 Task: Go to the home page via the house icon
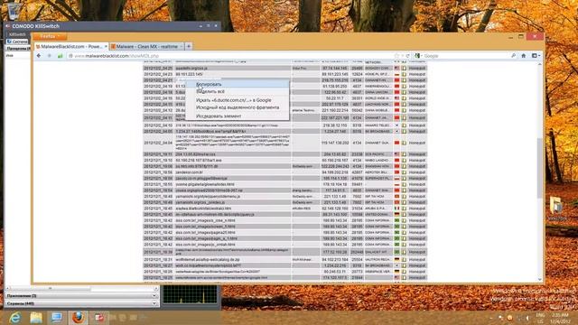point(524,56)
